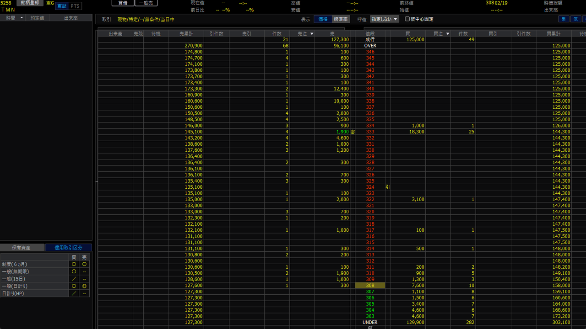Click the sell circle icon for 制度(6ヵ月)
Viewport: 586px width, 329px height.
tap(84, 264)
